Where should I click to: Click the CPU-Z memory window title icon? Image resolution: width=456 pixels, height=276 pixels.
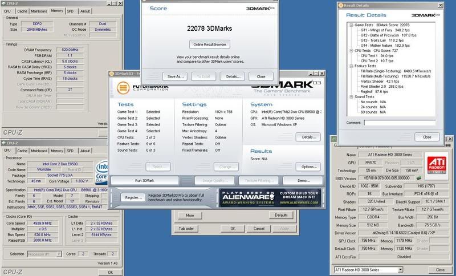coord(3,3)
